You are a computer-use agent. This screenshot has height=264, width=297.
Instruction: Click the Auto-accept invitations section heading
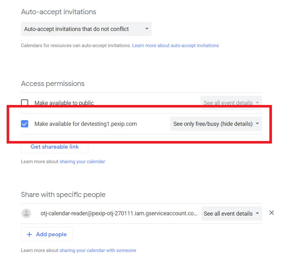point(58,12)
